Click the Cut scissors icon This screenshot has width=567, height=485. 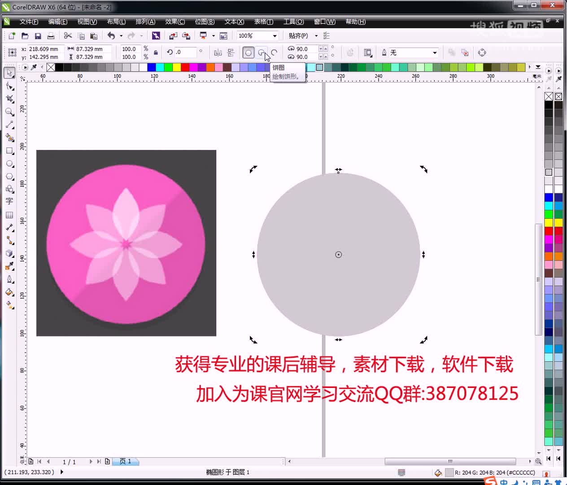(68, 36)
